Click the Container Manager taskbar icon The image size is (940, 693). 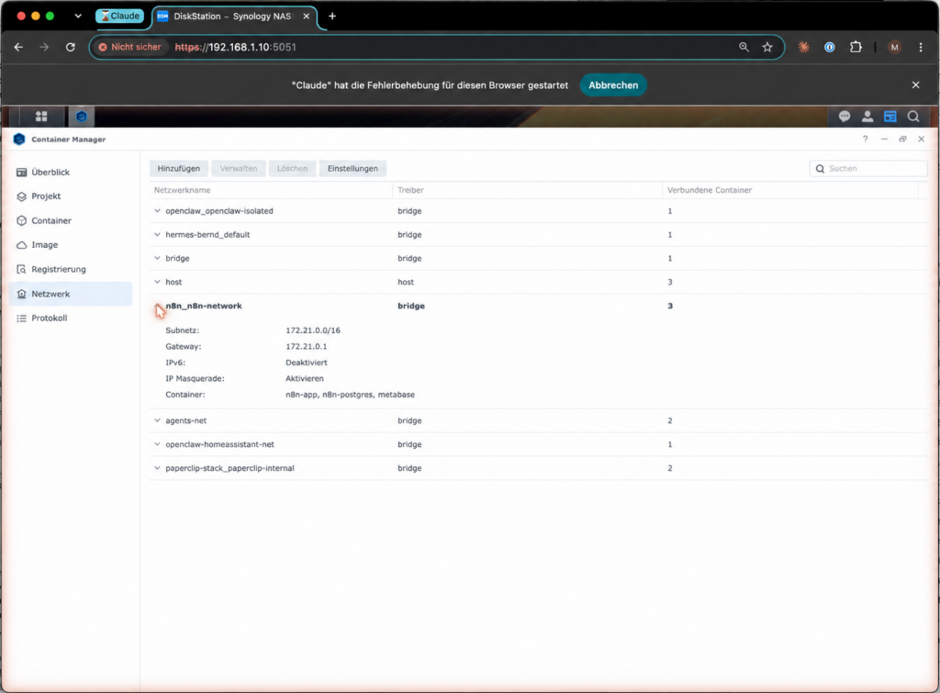[82, 117]
